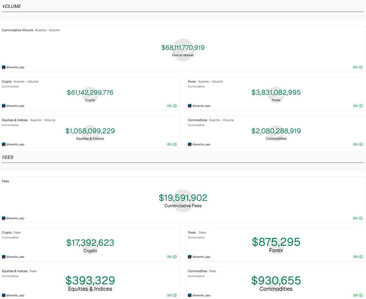366x299 pixels.
Task: Click 22h badge on Equities & Indices Fees card
Action: (172, 295)
